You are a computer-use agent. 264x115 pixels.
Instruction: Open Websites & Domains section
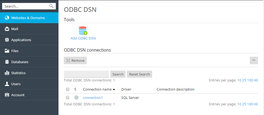tap(28, 18)
